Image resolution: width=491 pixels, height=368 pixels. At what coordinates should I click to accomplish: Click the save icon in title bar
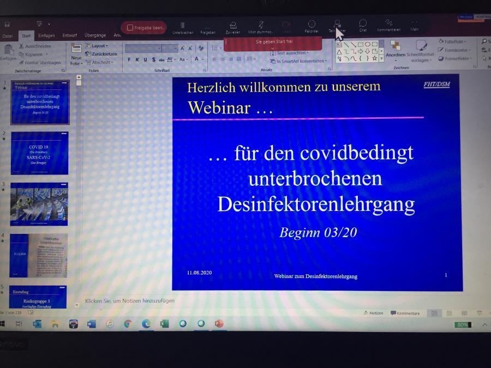pos(7,25)
